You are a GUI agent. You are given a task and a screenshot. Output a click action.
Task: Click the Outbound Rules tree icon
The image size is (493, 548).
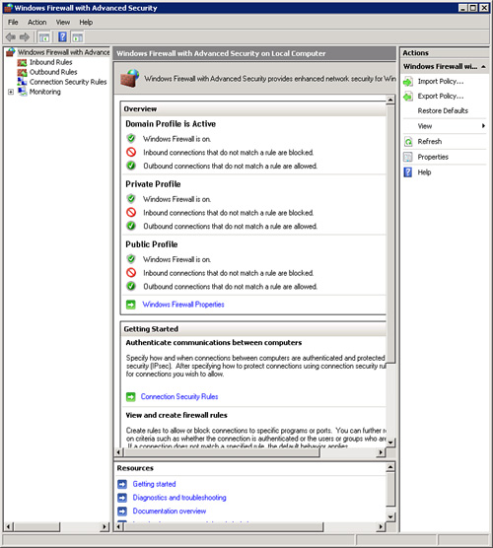point(22,72)
